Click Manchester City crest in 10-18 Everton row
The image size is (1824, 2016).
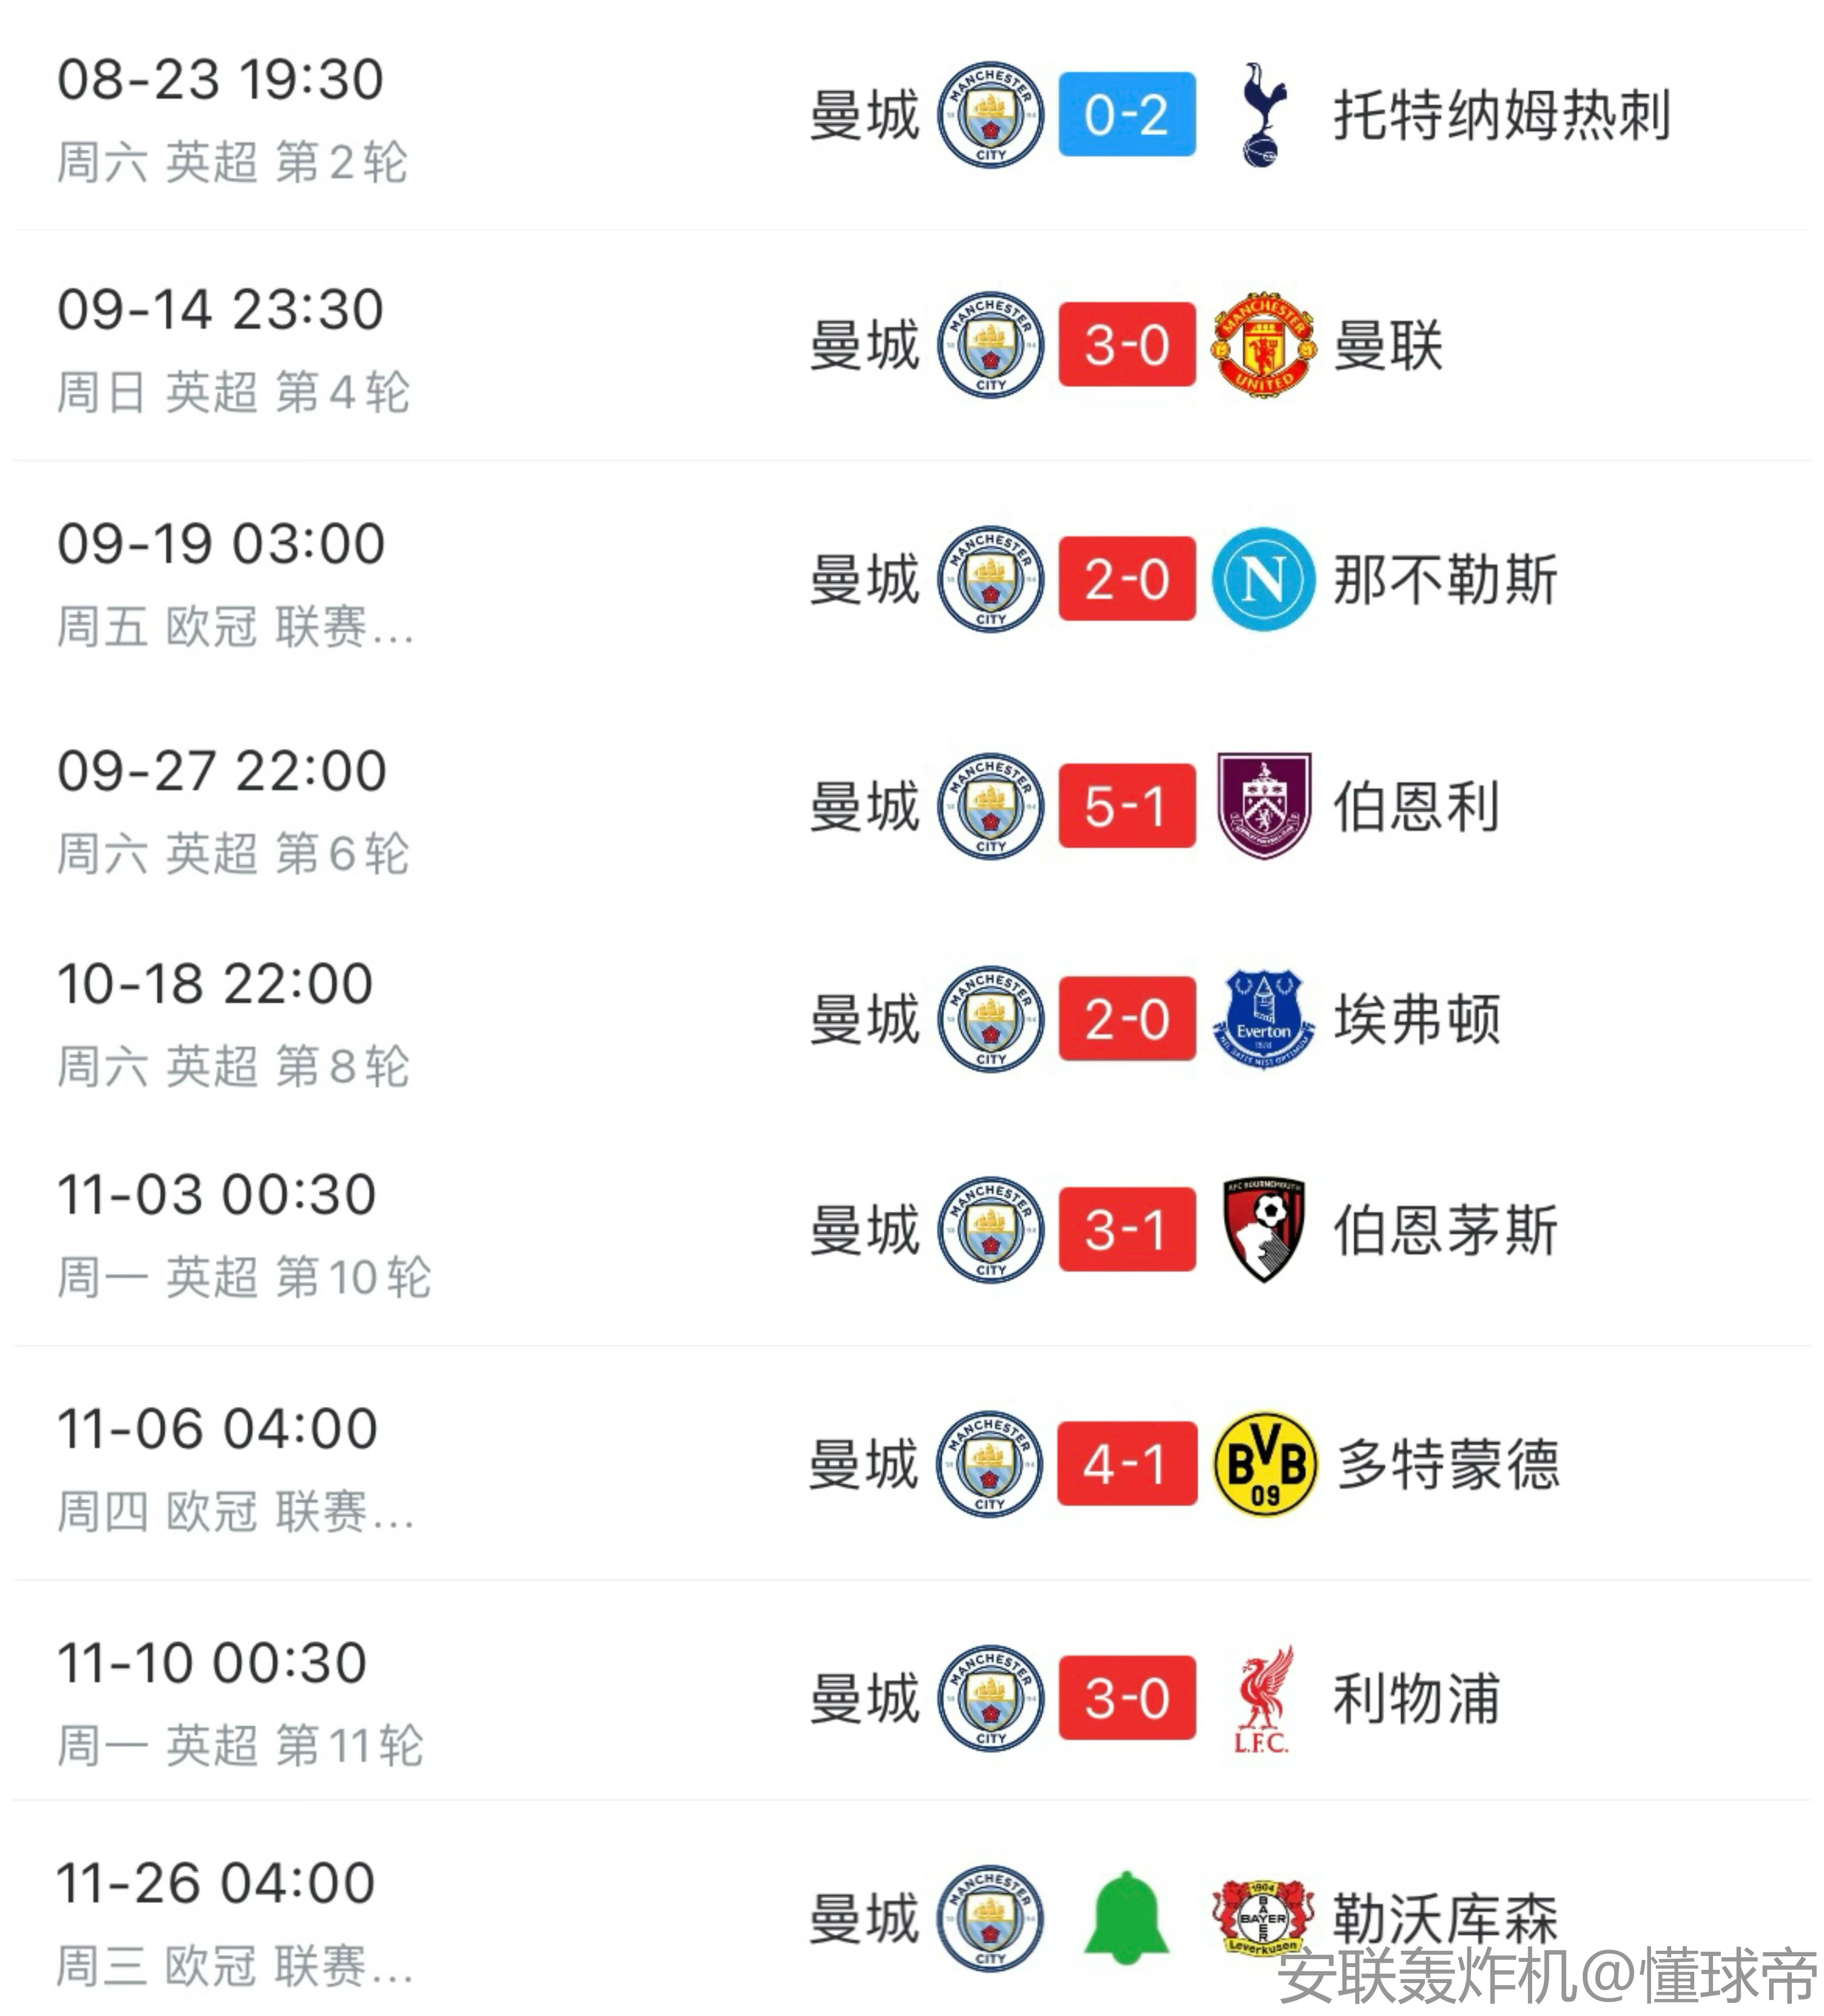point(990,1019)
